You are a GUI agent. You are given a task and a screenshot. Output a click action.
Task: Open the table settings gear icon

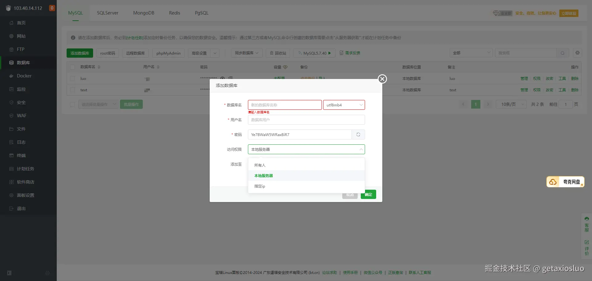[578, 53]
